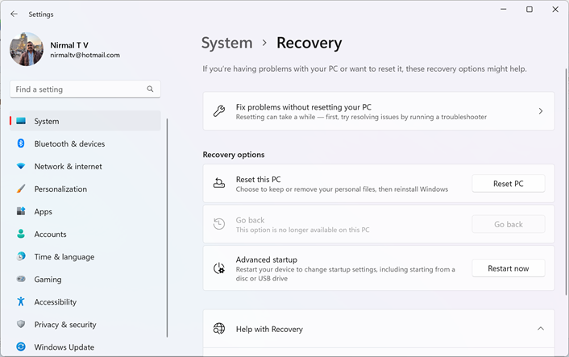Open Fix problems without resetting chevron

(x=541, y=111)
